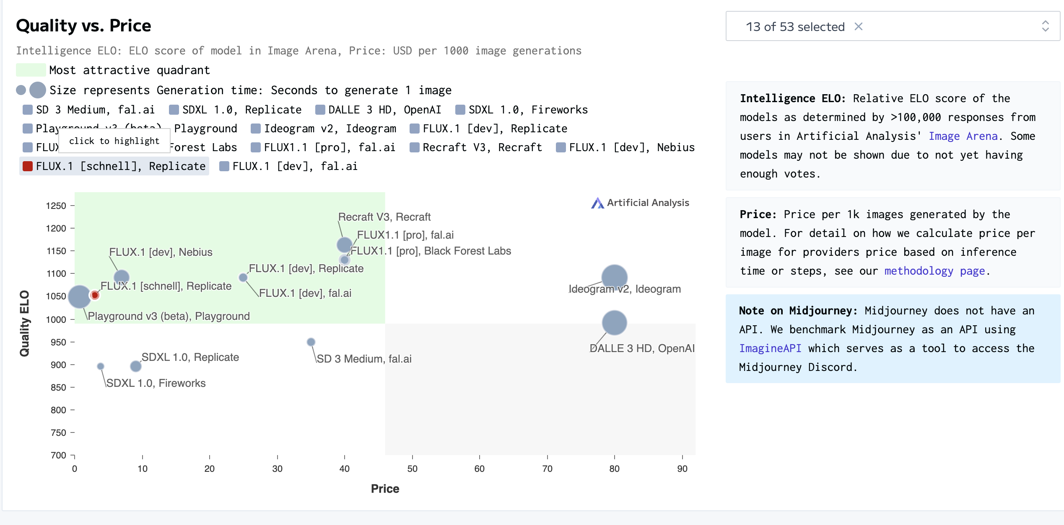Viewport: 1064px width, 525px height.
Task: Select the Recraft V3 data point bubble
Action: [x=344, y=244]
